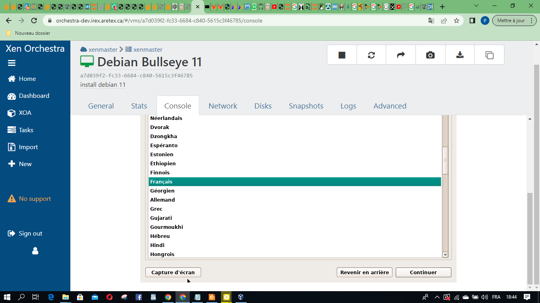Switch to the Stats tab
The height and width of the screenshot is (303, 540).
139,106
